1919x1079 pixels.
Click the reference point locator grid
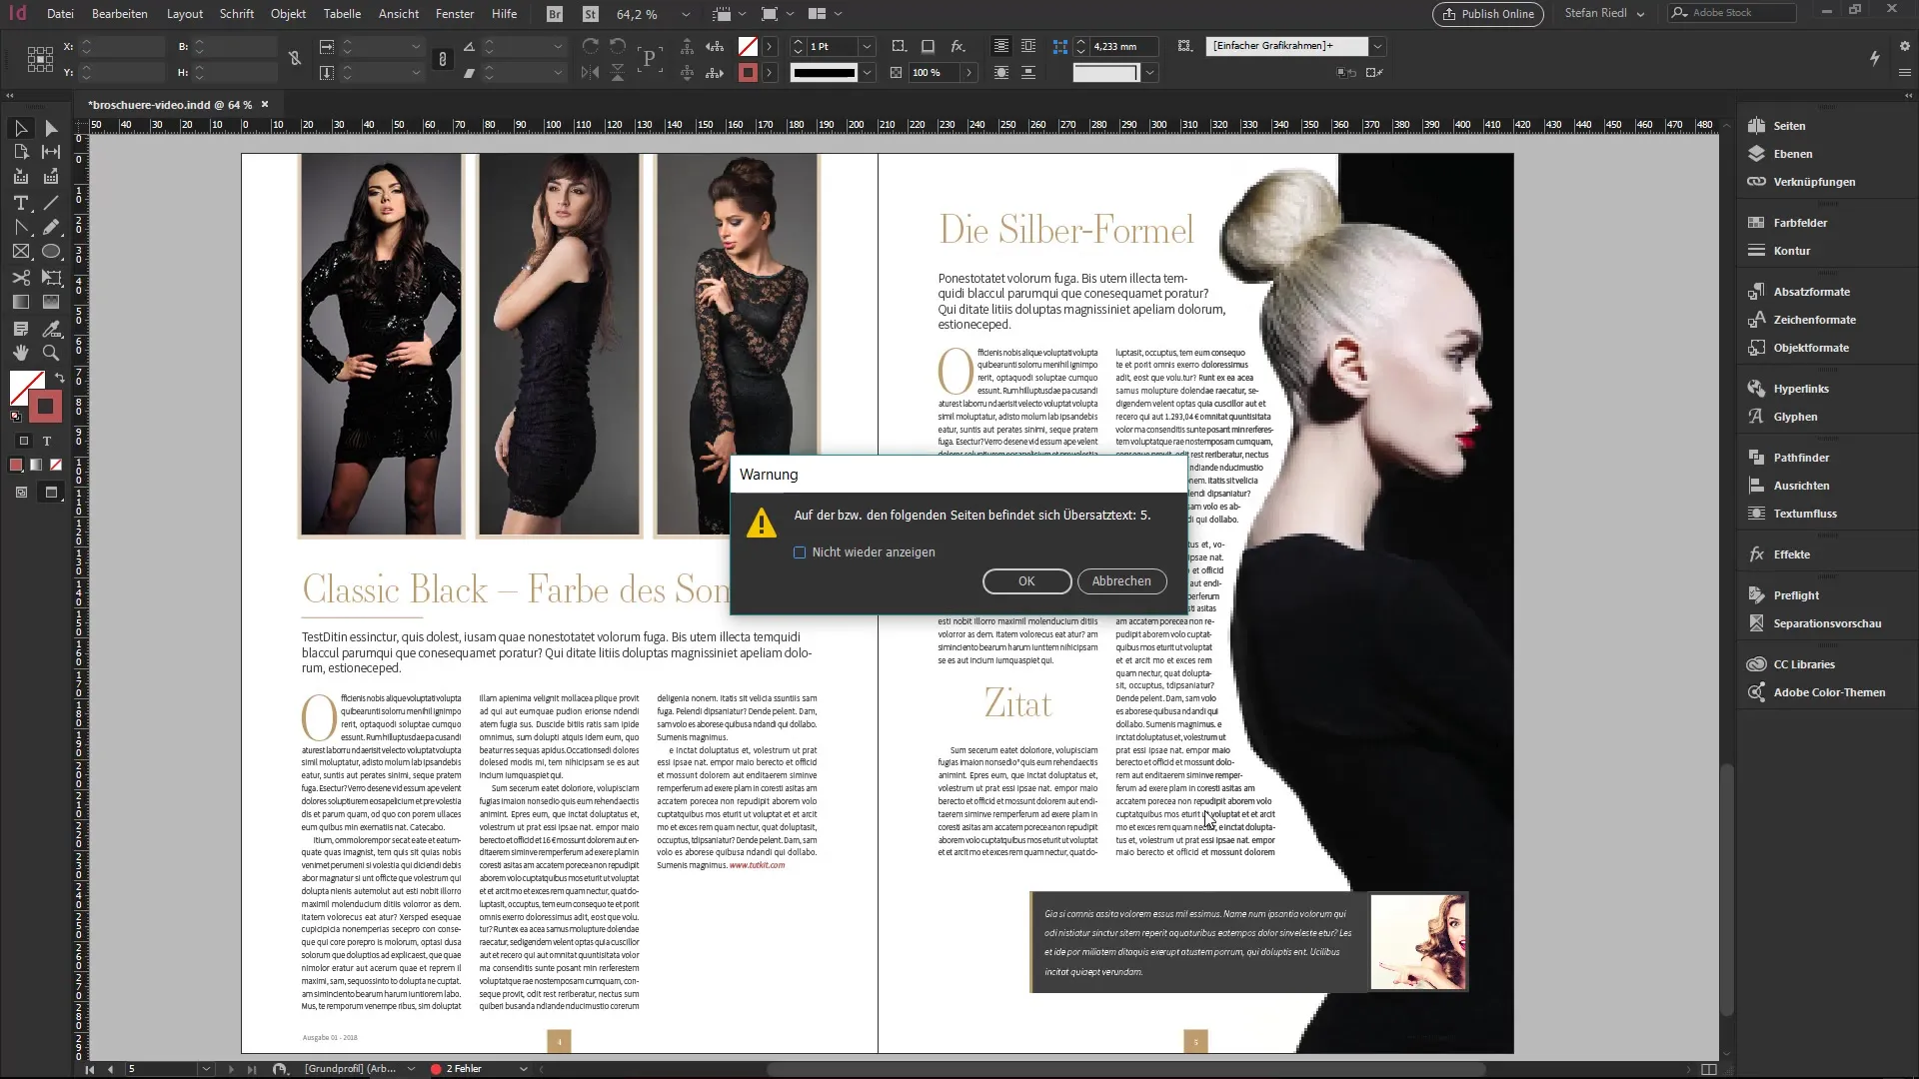coord(40,59)
